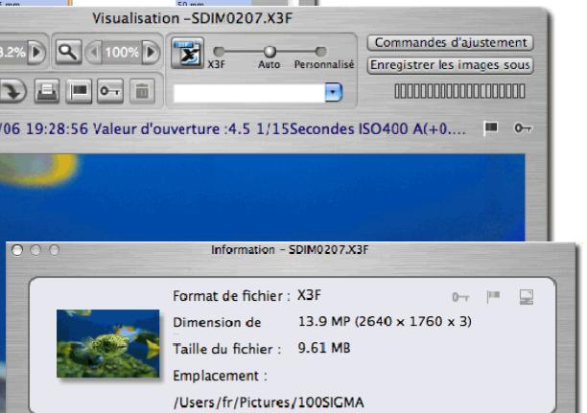587x413 pixels.
Task: Click computer icon in Information panel
Action: [x=527, y=297]
